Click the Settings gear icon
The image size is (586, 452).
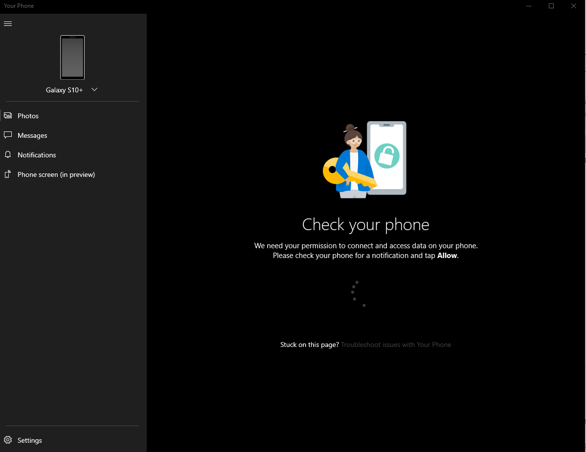click(8, 440)
